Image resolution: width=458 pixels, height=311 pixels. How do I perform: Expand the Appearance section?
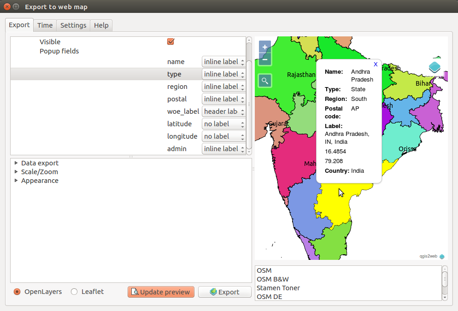(x=16, y=181)
